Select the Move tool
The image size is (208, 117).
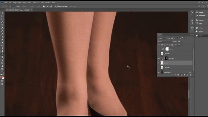tap(2, 13)
